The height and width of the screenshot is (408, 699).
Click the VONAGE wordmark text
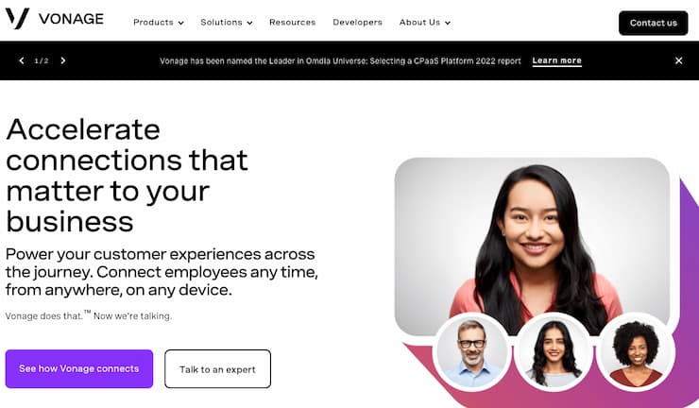(71, 19)
